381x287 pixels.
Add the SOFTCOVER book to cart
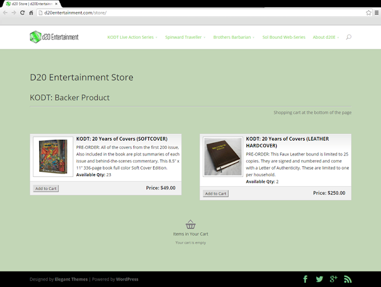pos(46,188)
